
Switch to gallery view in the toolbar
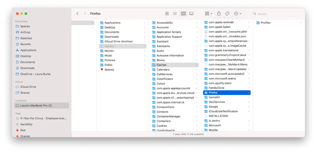click(191, 13)
